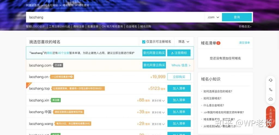This screenshot has height=135, width=279.
Task: Click 委托阿里云购买 in trademark notice
Action: click(x=154, y=53)
